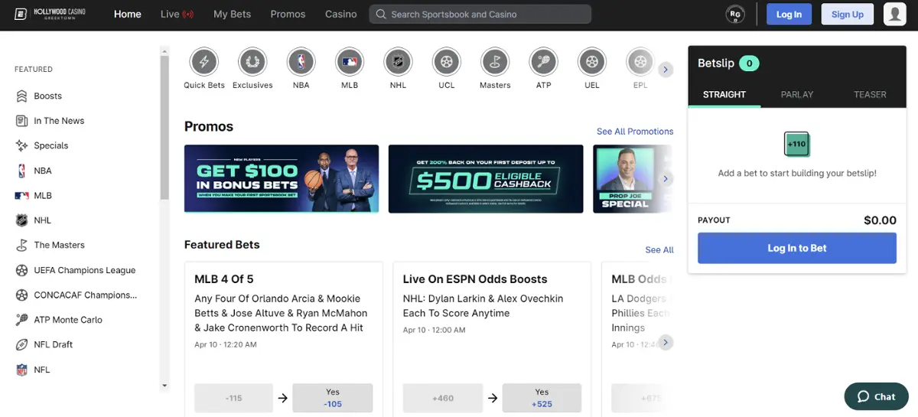Click the RG responsible gaming badge
The image size is (918, 417).
click(x=735, y=15)
